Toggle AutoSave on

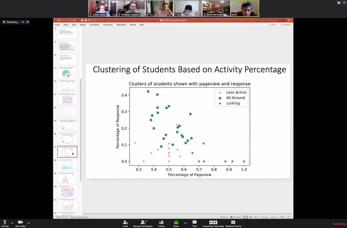point(75,20)
